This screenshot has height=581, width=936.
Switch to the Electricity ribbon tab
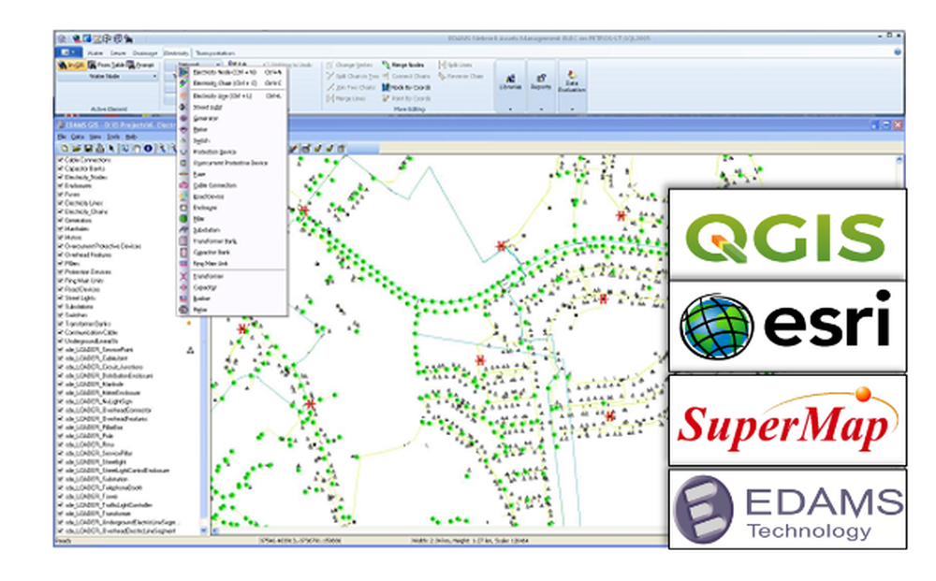pos(176,53)
